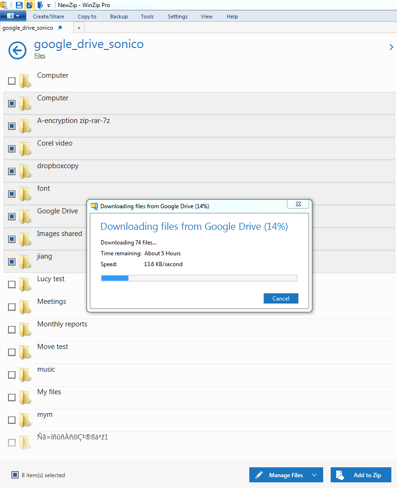Viewport: 397px width, 488px height.
Task: Check the unchecked Computer folder checkbox
Action: [x=12, y=81]
